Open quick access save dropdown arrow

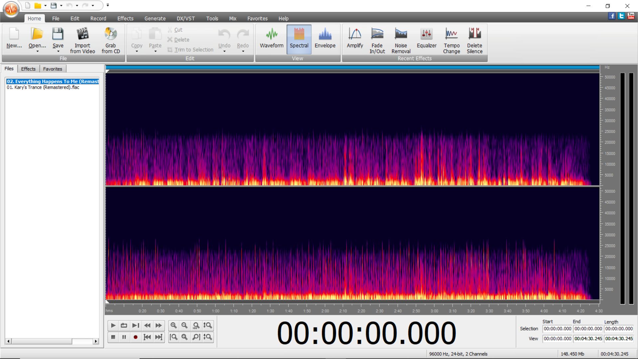(x=61, y=5)
